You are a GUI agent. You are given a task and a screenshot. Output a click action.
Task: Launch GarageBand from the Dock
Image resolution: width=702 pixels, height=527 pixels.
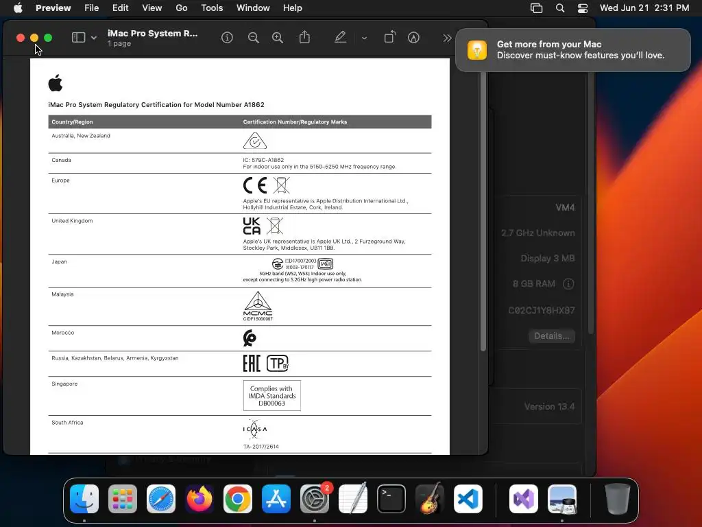coord(430,499)
